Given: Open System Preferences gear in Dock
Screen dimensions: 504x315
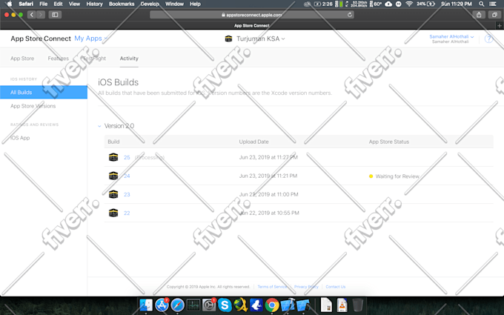Looking at the screenshot, I should tap(209, 305).
